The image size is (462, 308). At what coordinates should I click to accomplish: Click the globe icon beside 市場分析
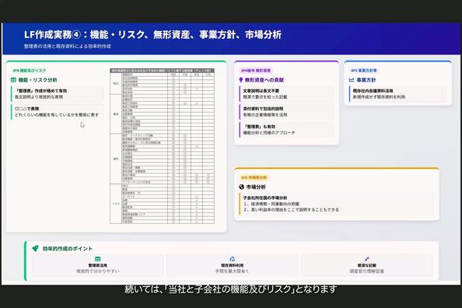242,187
